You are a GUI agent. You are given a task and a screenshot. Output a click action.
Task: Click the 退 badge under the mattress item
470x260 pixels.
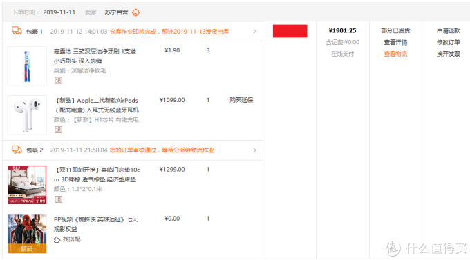pos(59,199)
